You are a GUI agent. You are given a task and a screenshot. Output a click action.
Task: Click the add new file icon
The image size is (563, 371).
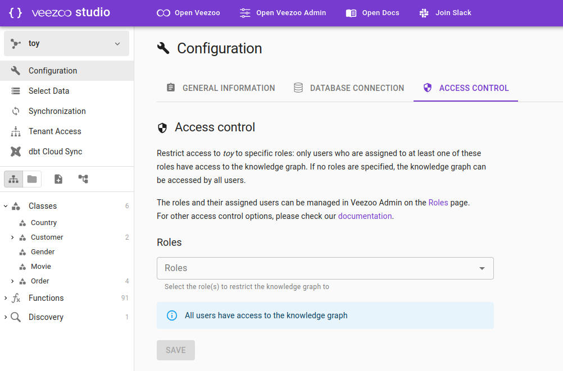(x=58, y=179)
